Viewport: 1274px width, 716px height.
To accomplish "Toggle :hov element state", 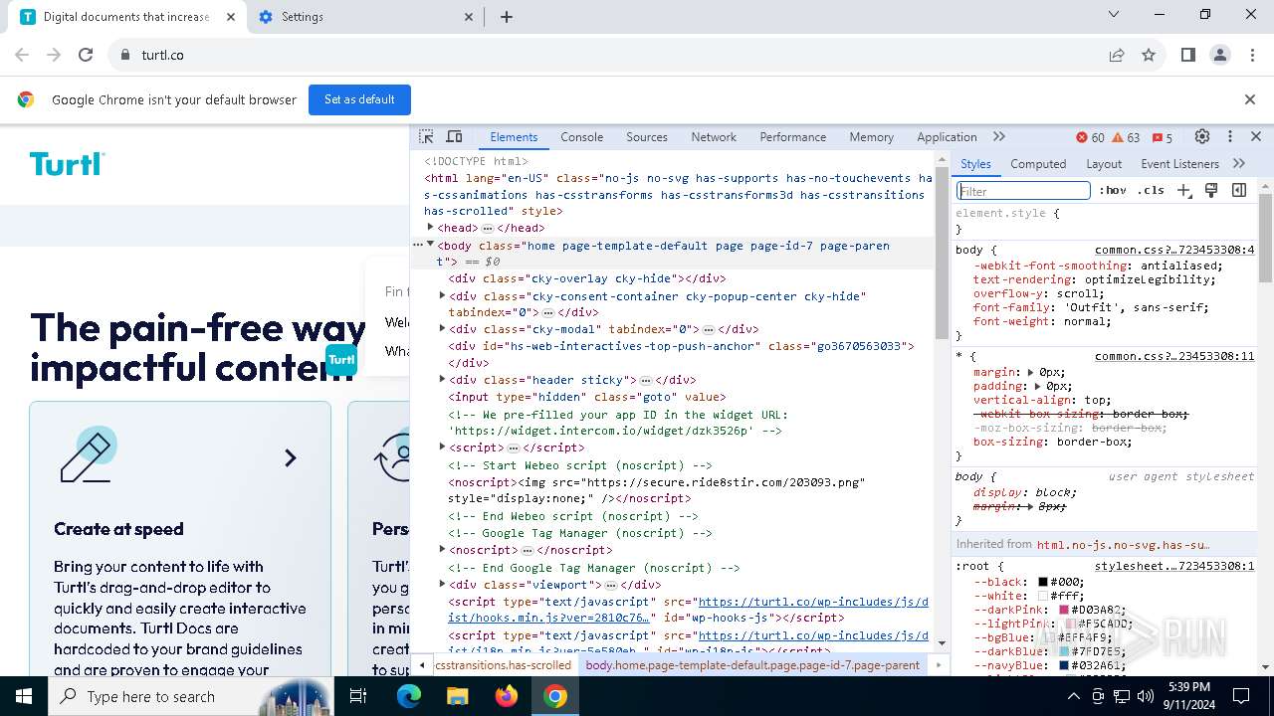I will (x=1113, y=191).
